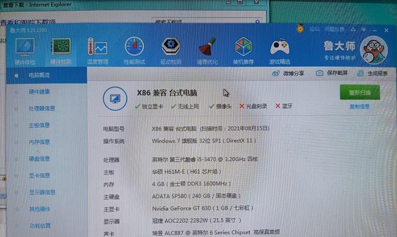The image size is (397, 237).
Task: Open 功耗估算 sidebar item
Action: 40,226
